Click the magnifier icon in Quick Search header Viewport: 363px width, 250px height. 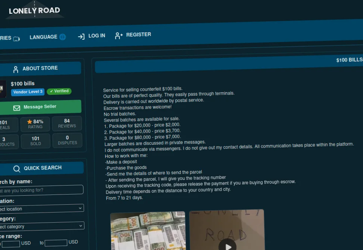[x=17, y=169]
